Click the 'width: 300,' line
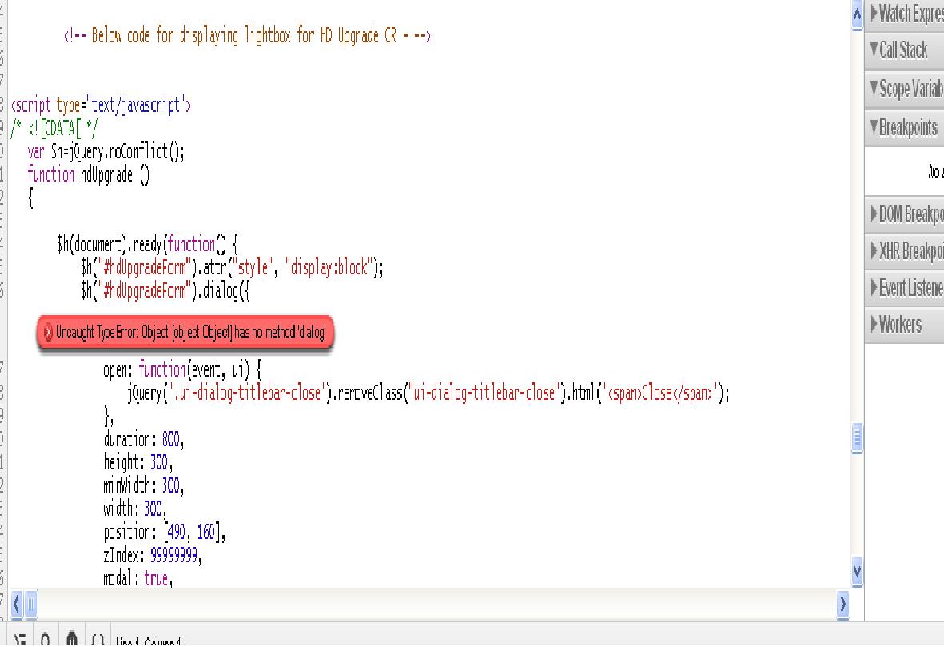This screenshot has height=647, width=944. (135, 509)
